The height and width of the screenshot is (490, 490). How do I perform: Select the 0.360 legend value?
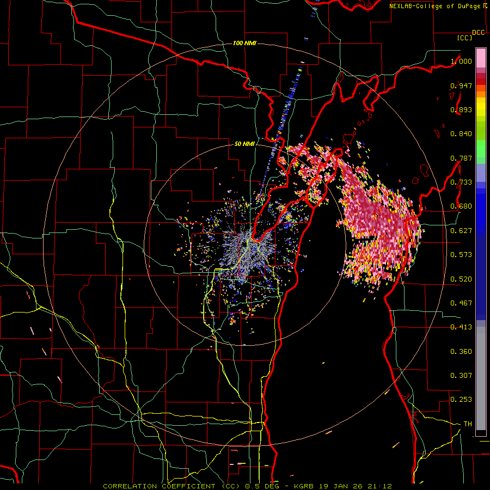(x=461, y=352)
